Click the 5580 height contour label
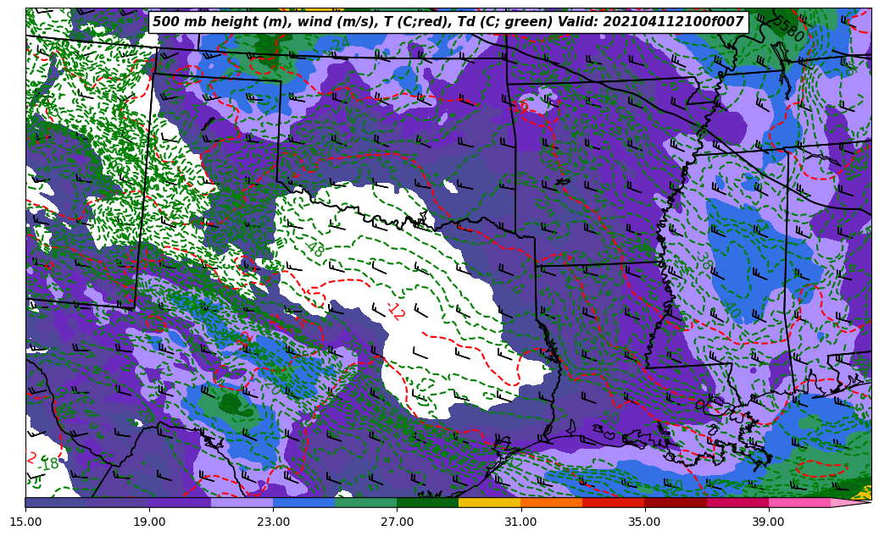The image size is (879, 536). 787,28
